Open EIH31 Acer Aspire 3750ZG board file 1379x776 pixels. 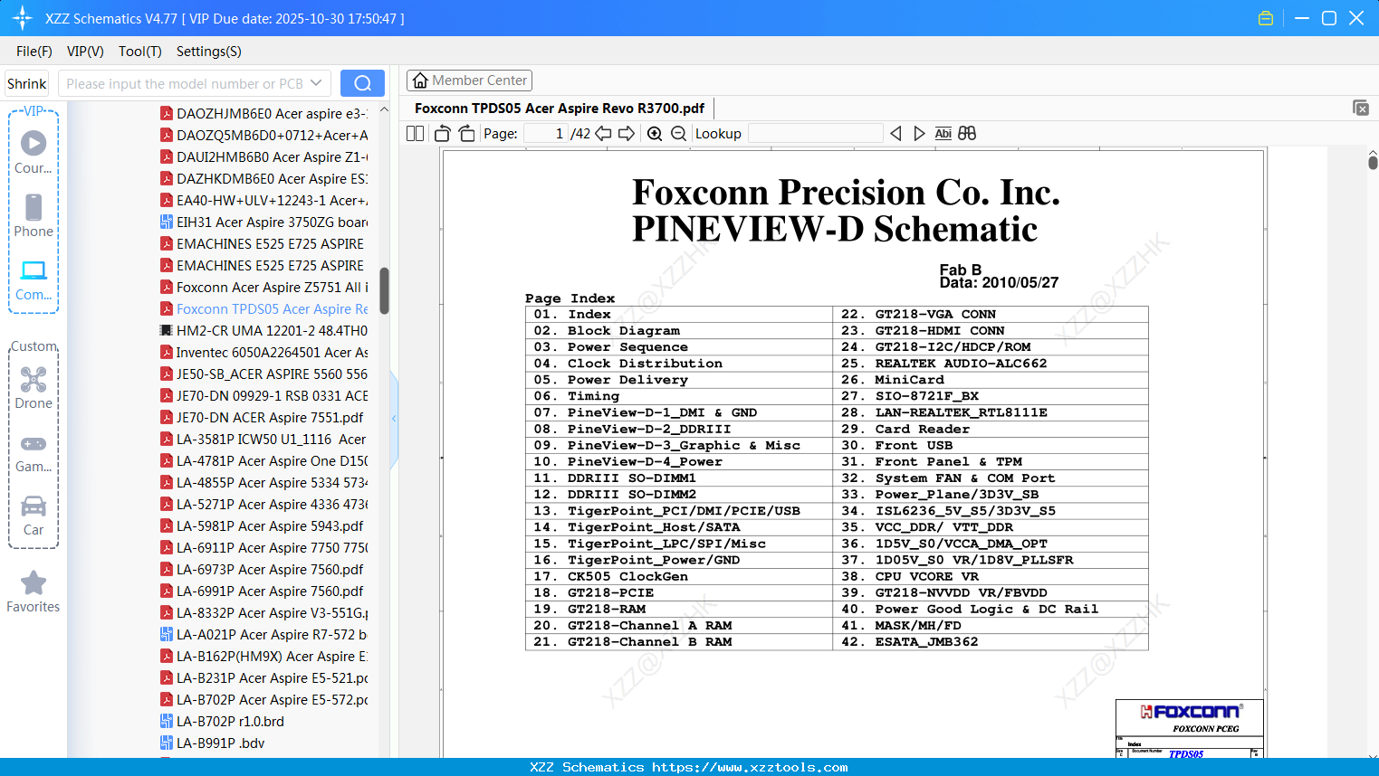[x=263, y=222]
